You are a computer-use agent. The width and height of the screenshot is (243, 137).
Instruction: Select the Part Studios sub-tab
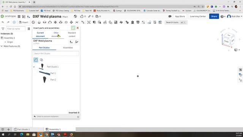coord(44,48)
